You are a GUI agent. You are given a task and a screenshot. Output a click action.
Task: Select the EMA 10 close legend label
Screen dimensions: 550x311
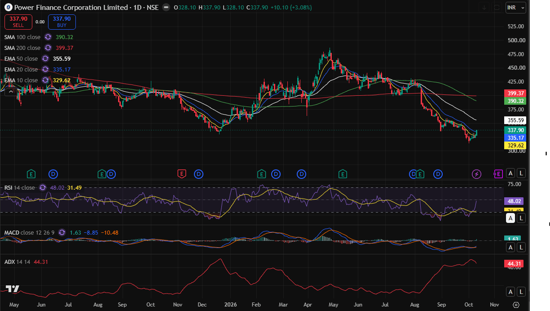point(21,80)
